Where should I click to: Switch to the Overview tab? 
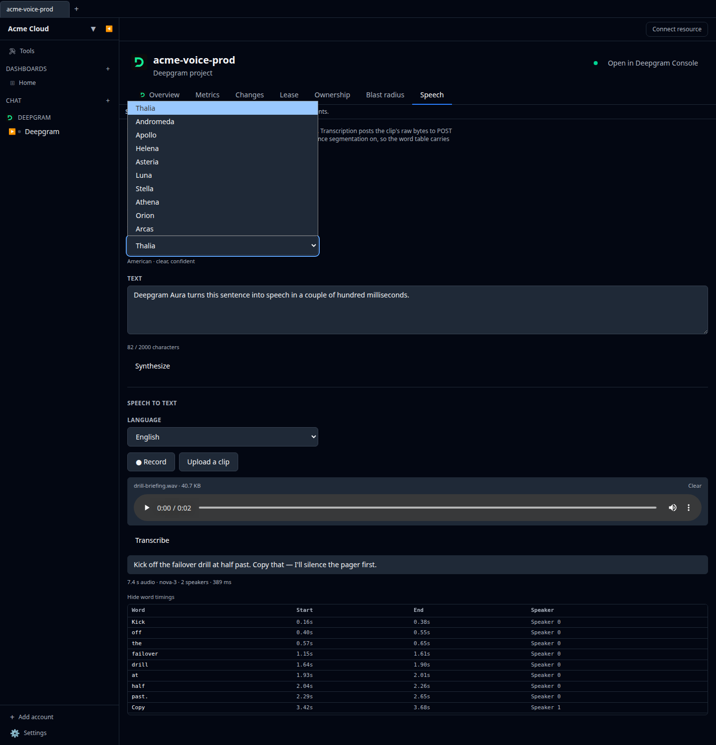(x=159, y=95)
